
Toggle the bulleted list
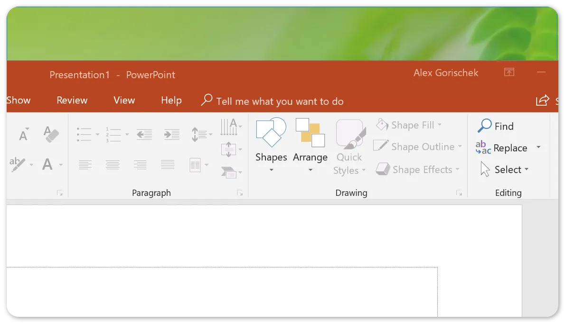click(x=84, y=134)
